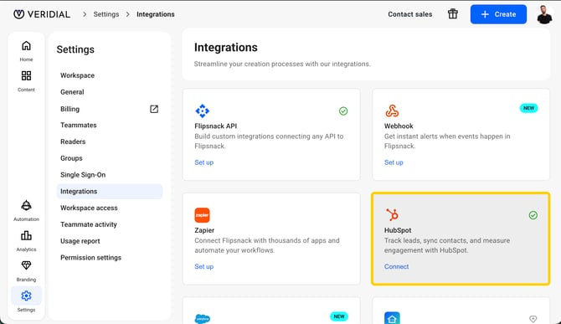The width and height of the screenshot is (561, 324).
Task: Click the Veridial logo
Action: coord(42,14)
